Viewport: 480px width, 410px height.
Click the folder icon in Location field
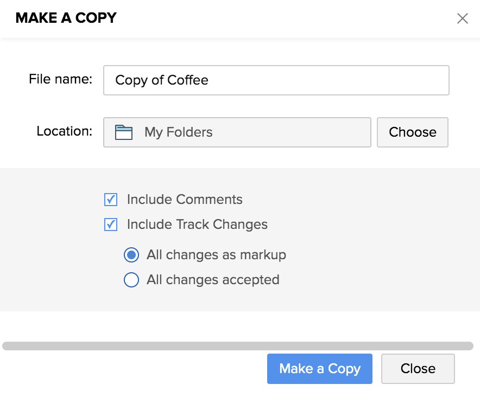coord(124,132)
